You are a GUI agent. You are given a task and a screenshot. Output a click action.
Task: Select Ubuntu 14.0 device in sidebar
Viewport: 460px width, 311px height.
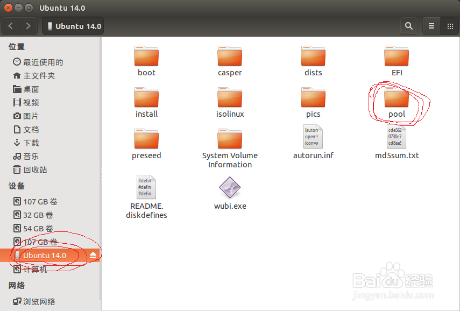tap(50, 255)
